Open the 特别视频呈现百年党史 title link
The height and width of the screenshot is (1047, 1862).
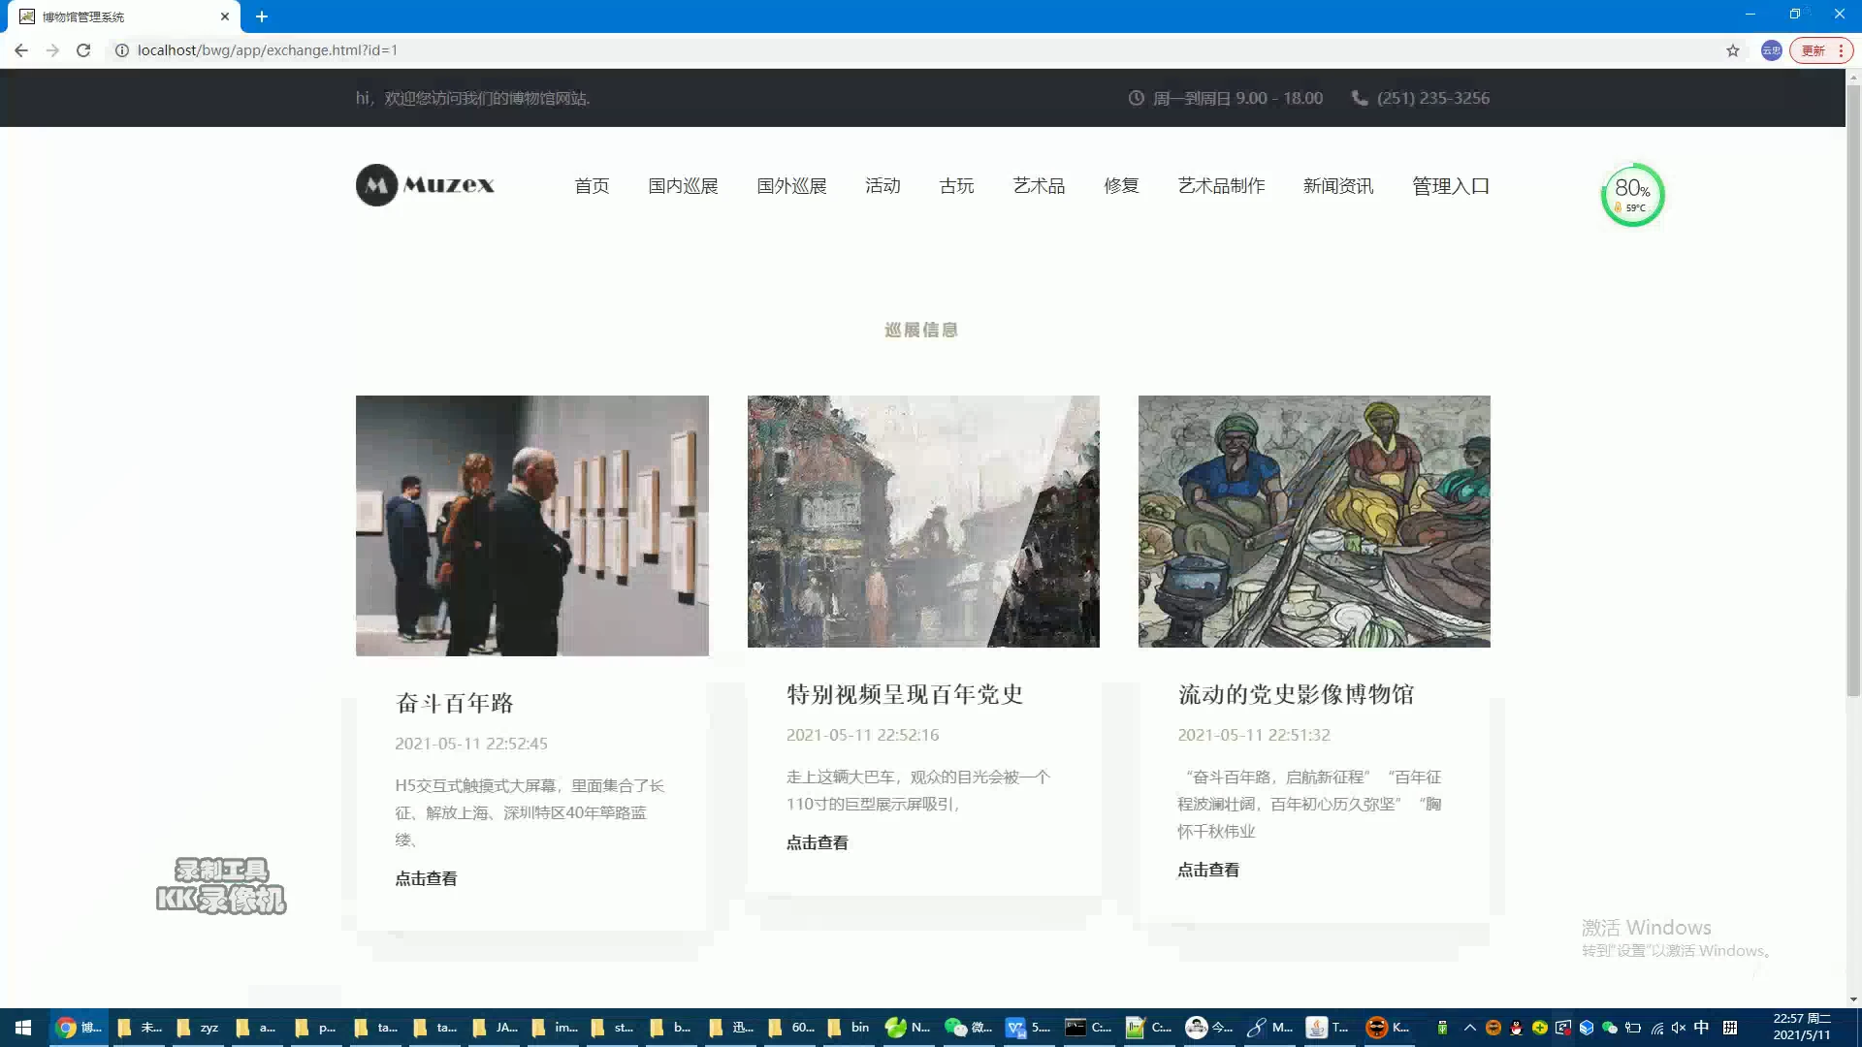pos(904,694)
